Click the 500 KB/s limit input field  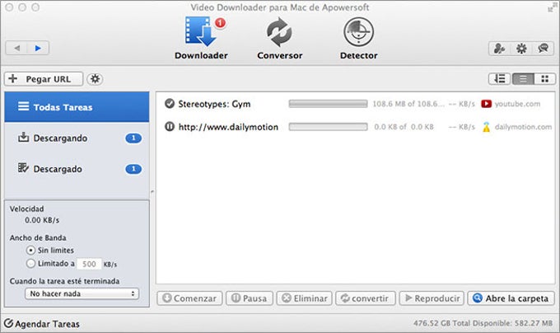[89, 264]
